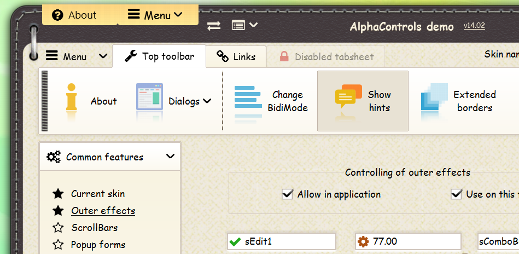Click the 77.00 numeric field

pyautogui.click(x=408, y=241)
